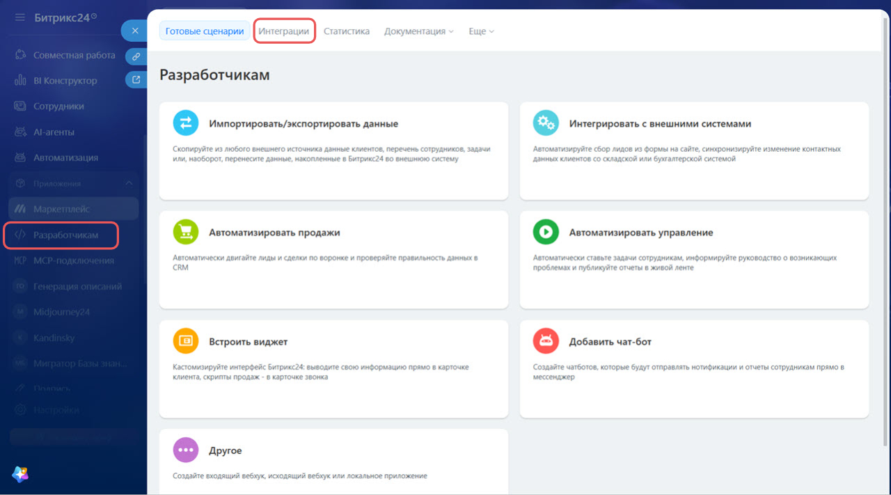Screen dimensions: 891x495
Task: Open Встроить виджет scenario
Action: [333, 369]
